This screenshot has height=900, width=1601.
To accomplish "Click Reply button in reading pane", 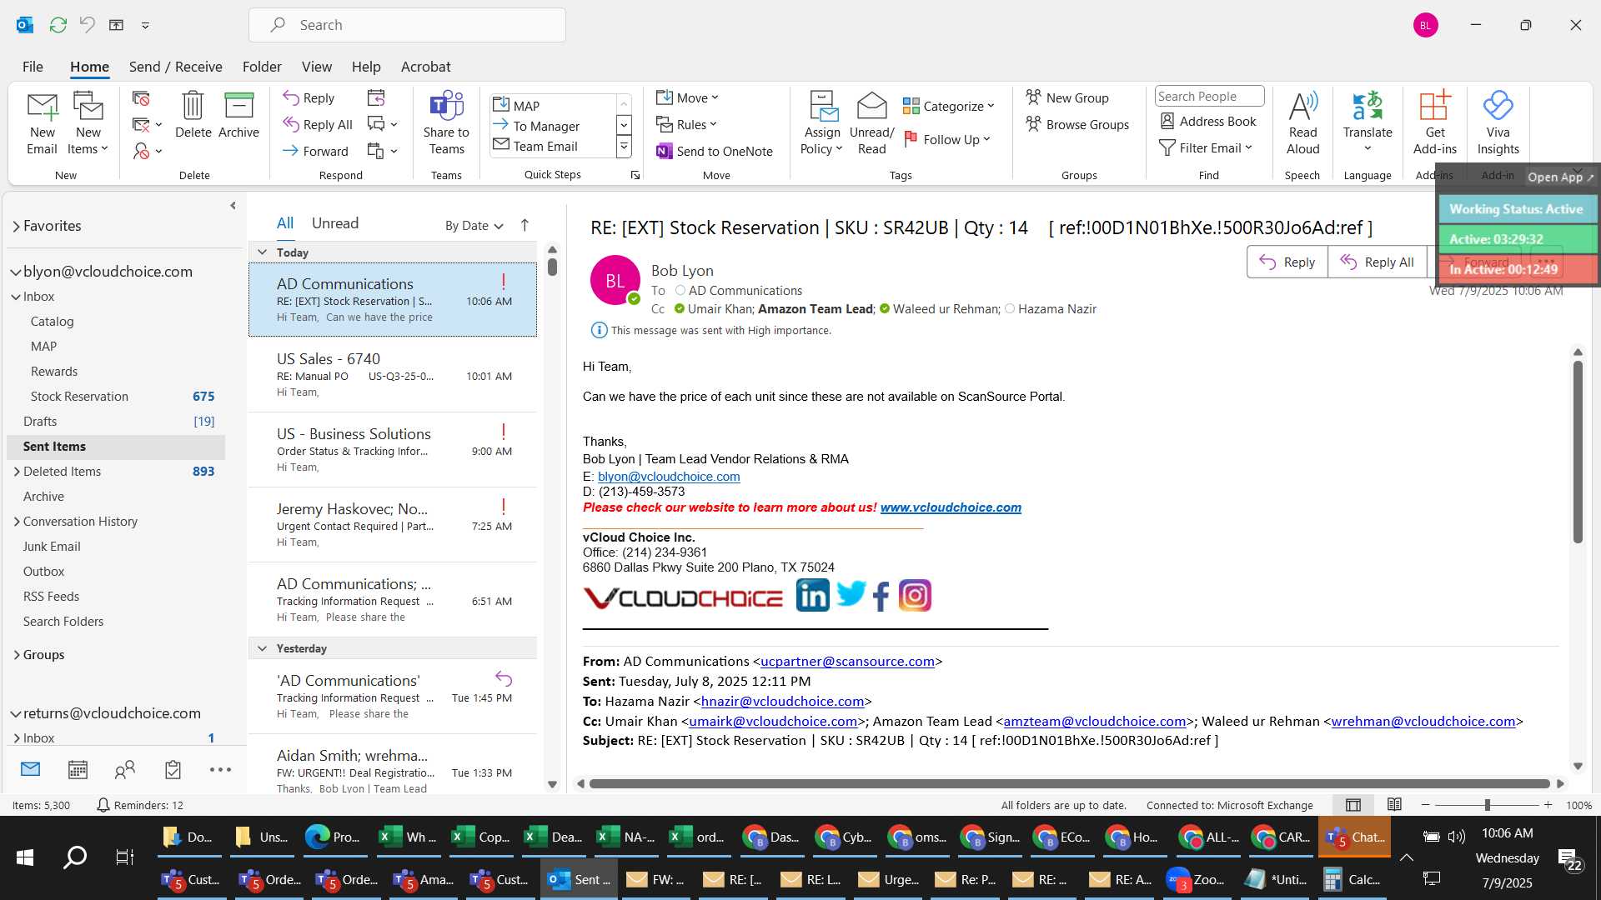I will [x=1287, y=262].
